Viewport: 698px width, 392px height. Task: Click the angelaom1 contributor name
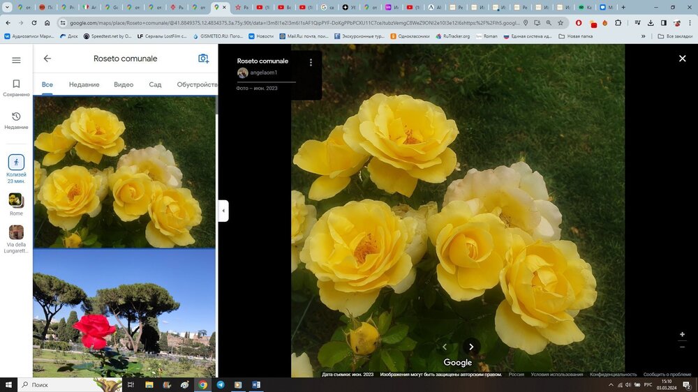[x=264, y=73]
